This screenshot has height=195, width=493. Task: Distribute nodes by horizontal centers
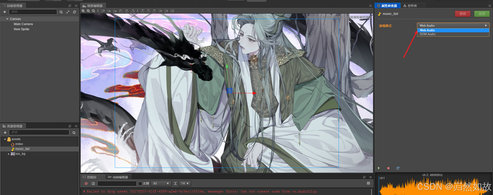(166, 11)
